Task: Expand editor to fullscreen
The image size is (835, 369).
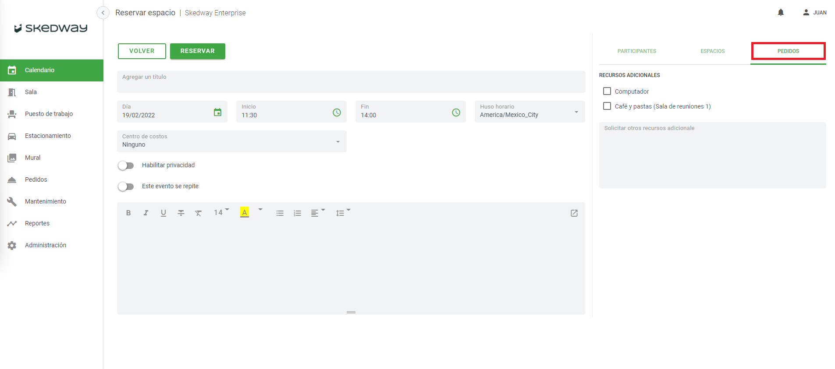Action: point(574,213)
